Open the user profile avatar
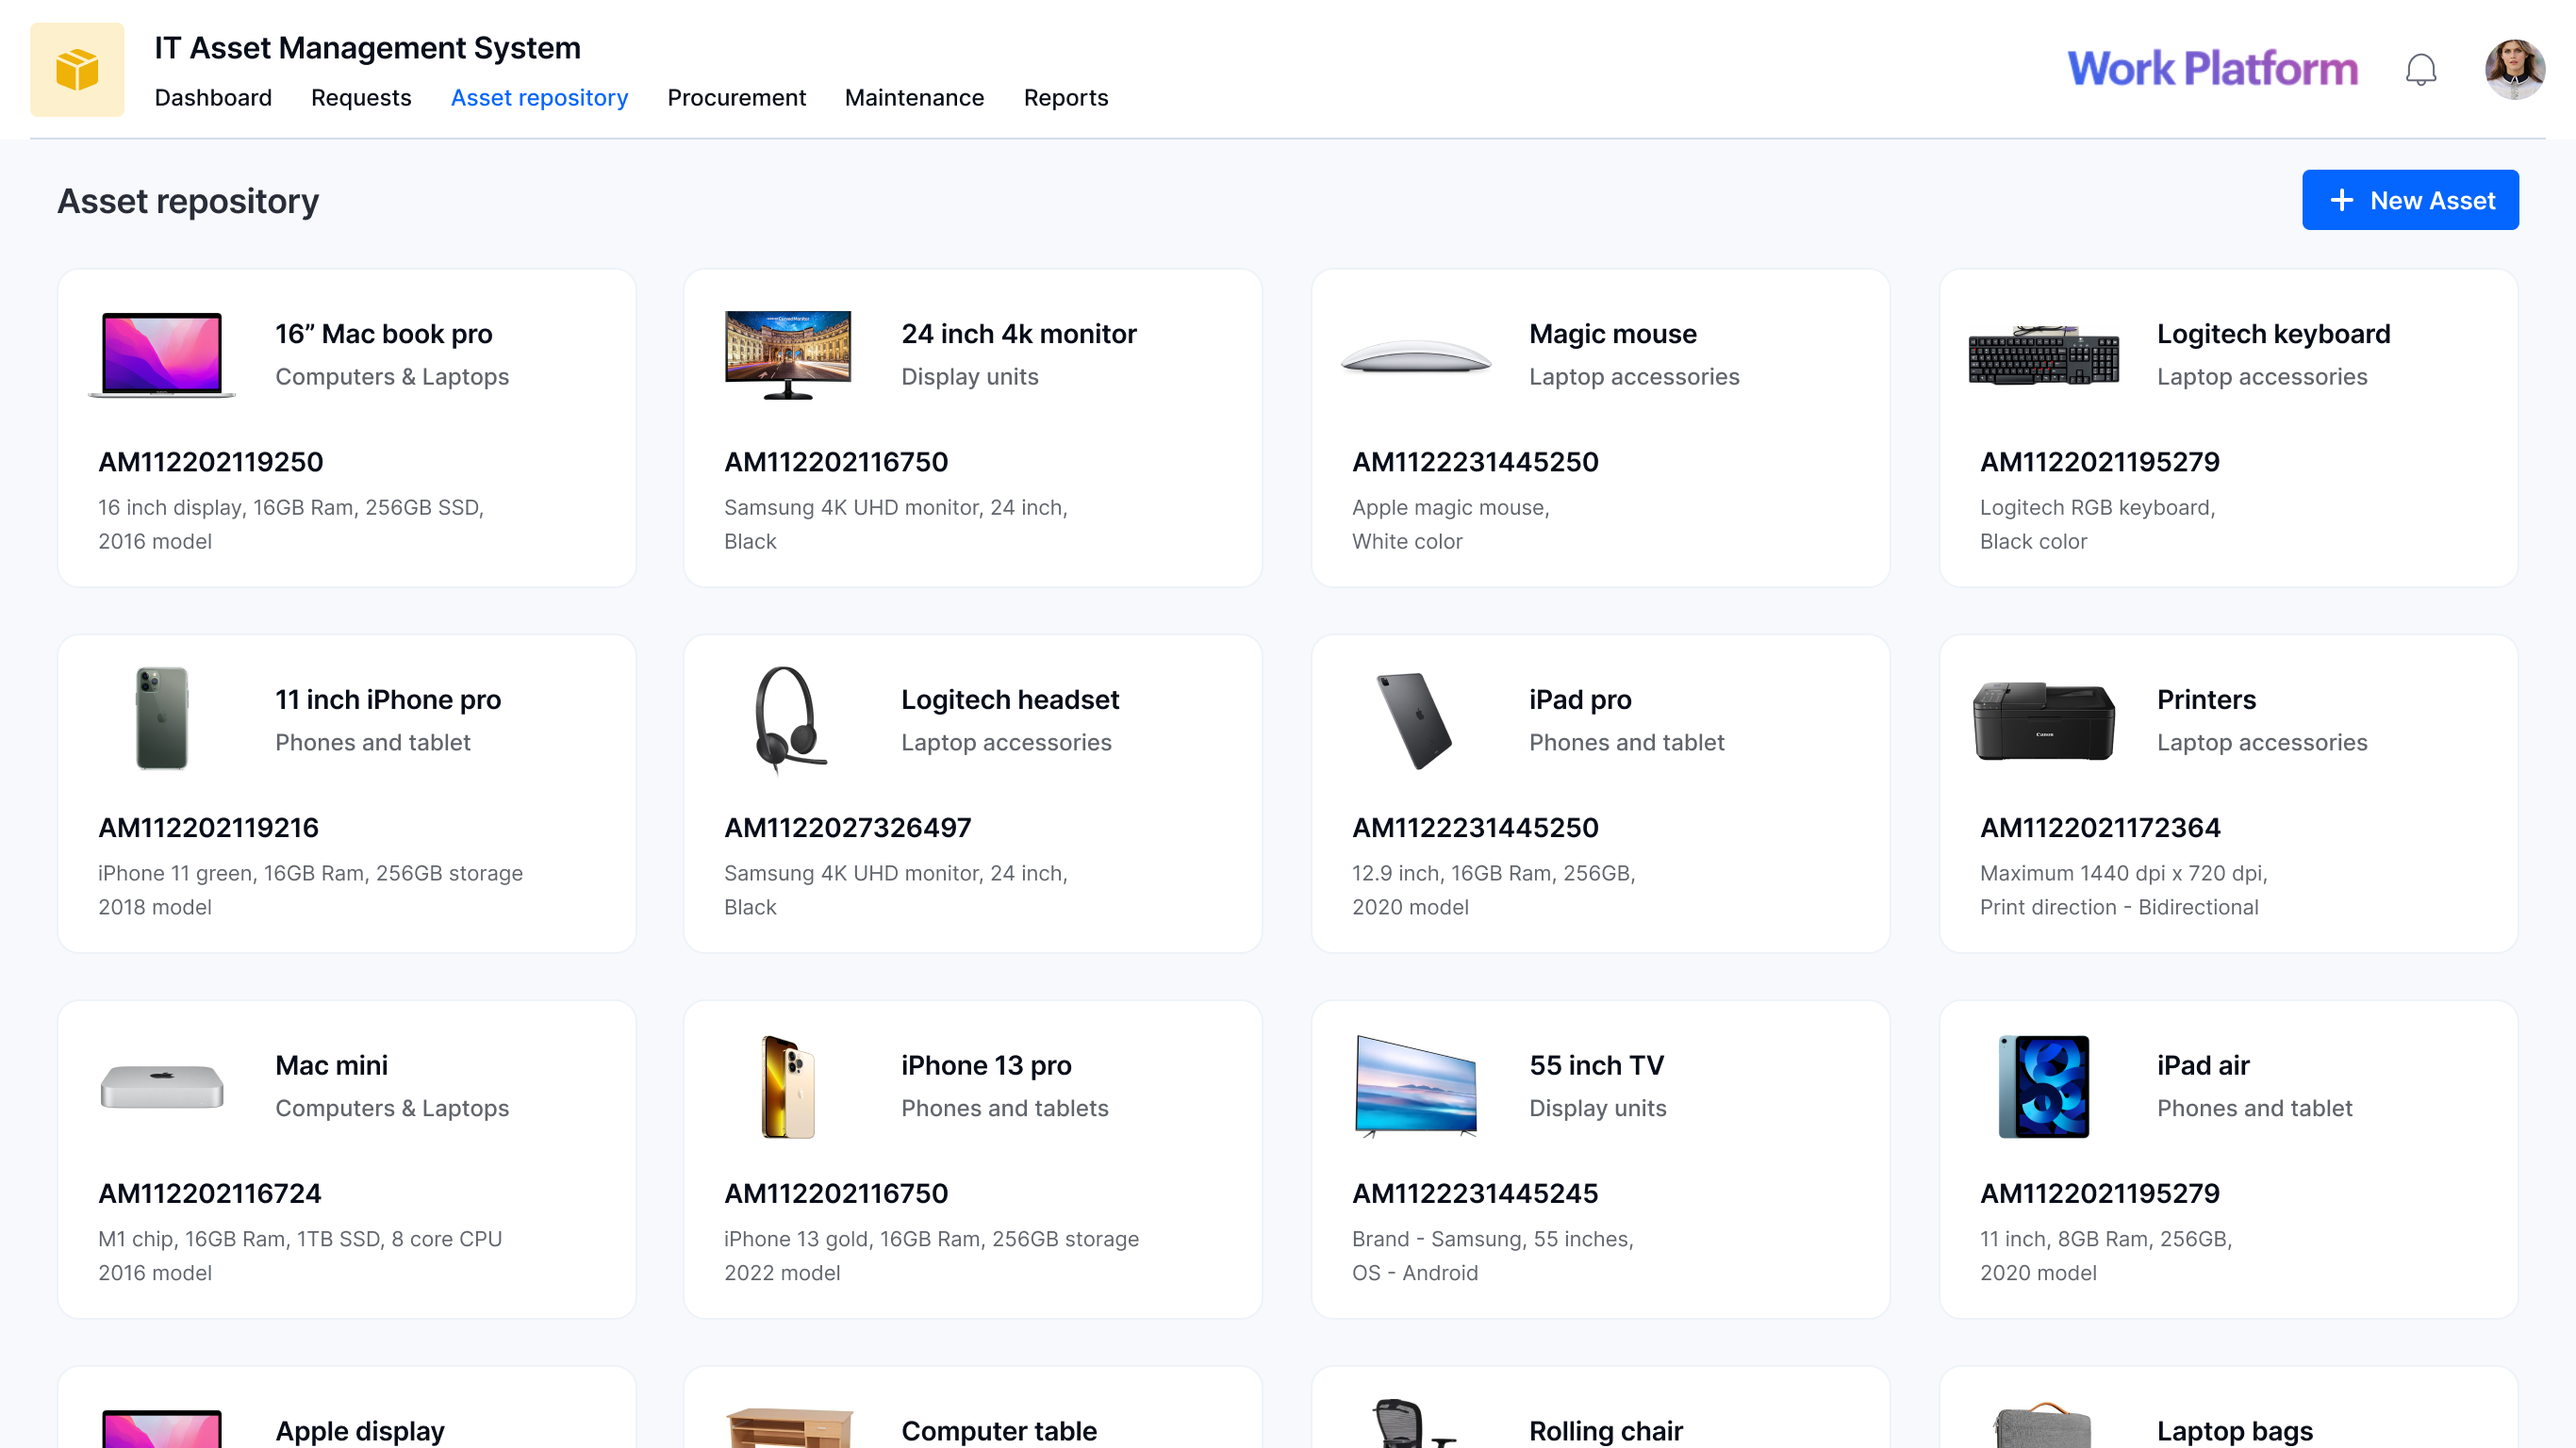Viewport: 2576px width, 1448px height. click(2514, 70)
